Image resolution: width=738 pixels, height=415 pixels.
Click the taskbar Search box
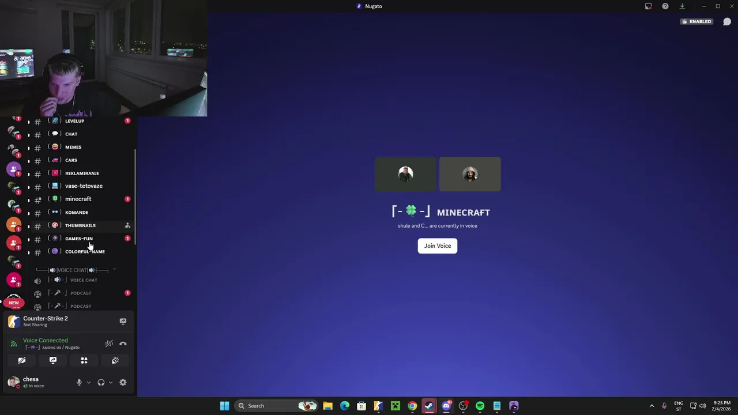coord(277,406)
